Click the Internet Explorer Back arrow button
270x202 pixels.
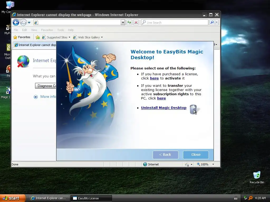coord(16,23)
